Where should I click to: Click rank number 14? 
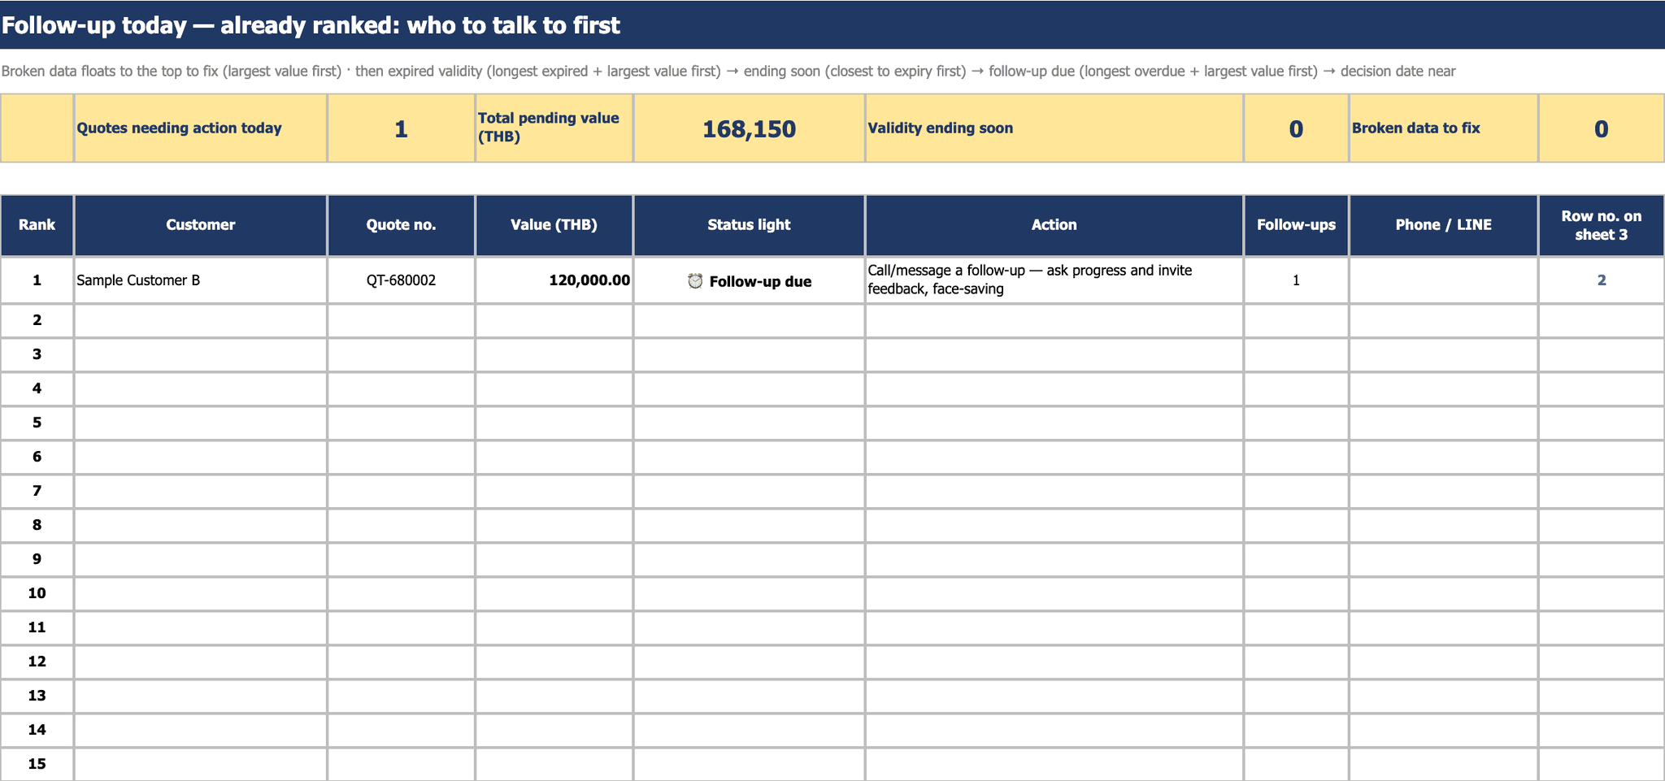pos(37,730)
